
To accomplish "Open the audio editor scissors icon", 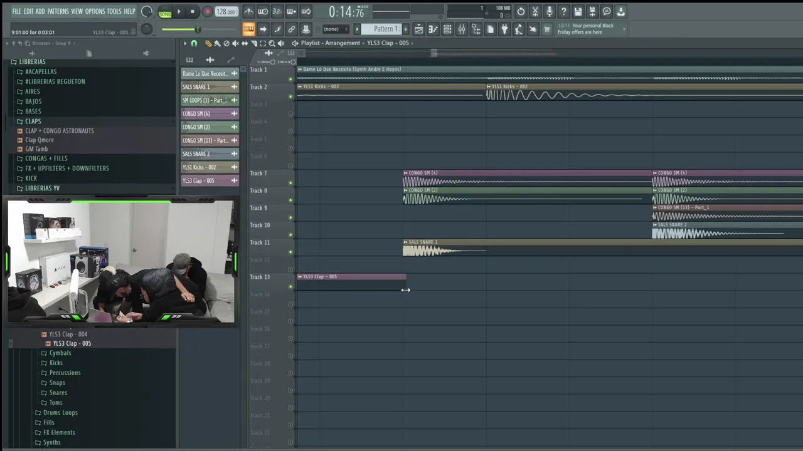I will (x=535, y=11).
